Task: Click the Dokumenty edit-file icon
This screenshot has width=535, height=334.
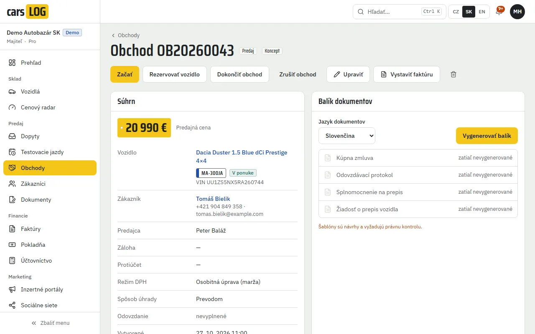Action: click(12, 200)
